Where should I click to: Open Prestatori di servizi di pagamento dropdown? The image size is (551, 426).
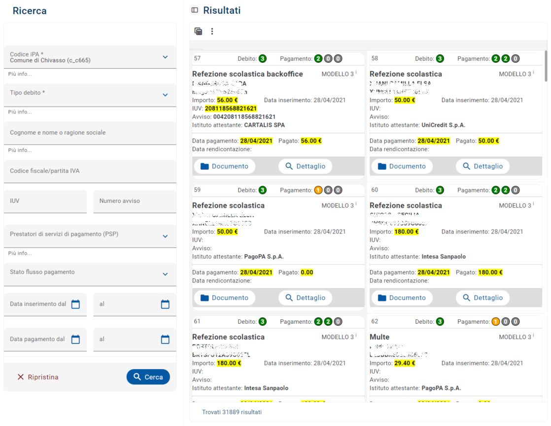165,236
